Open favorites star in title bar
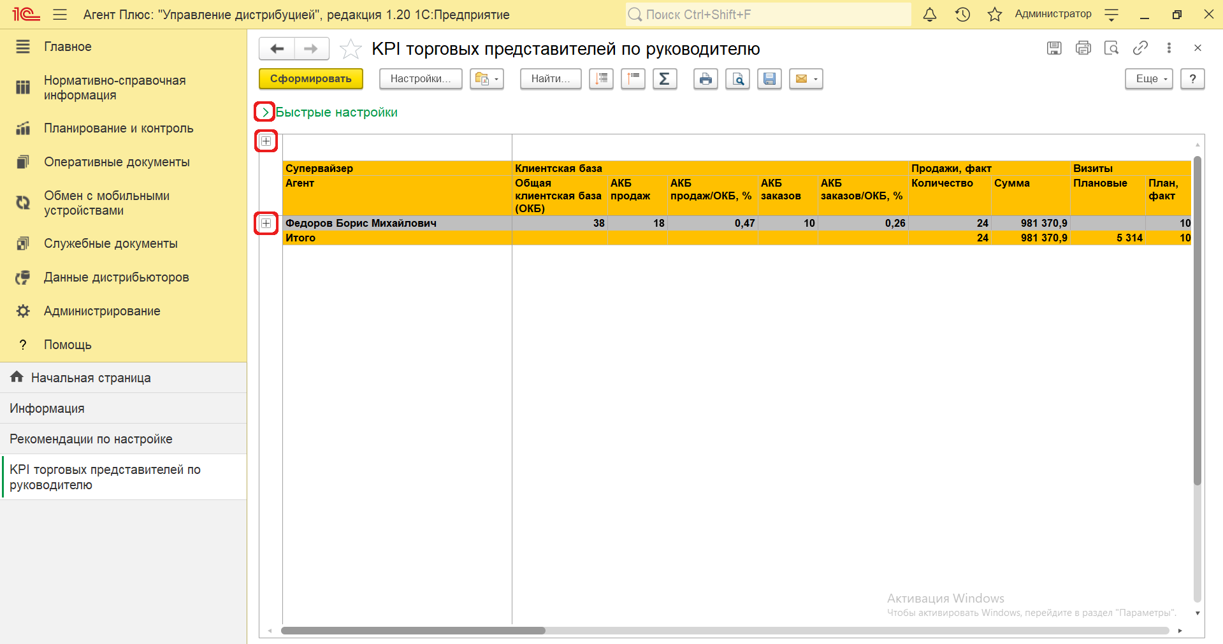This screenshot has height=644, width=1223. 995,14
